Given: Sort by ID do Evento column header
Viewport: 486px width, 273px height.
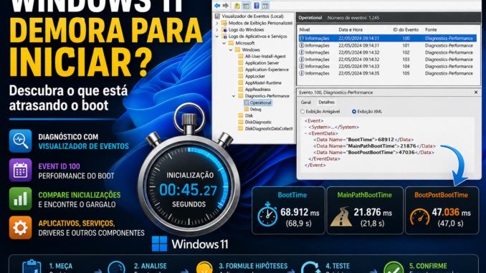Looking at the screenshot, I should (x=406, y=30).
